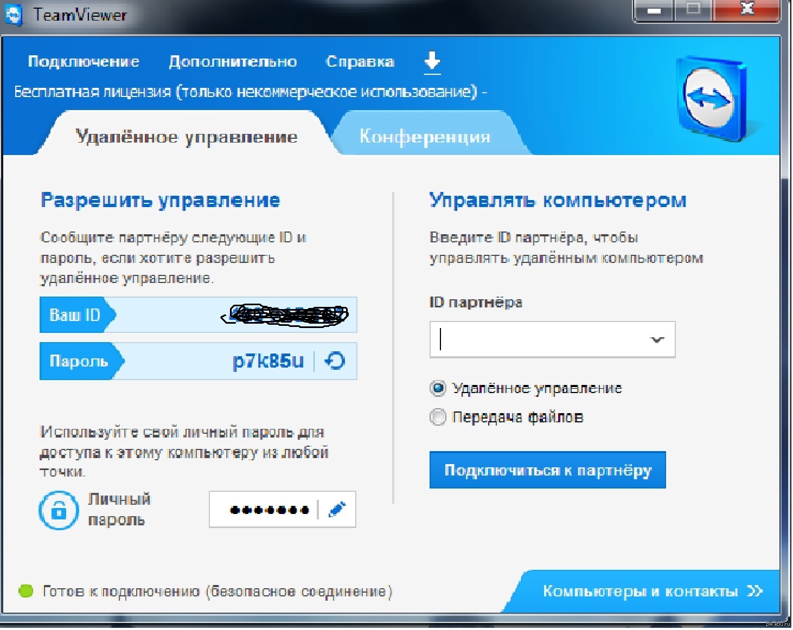The image size is (793, 630).
Task: Click the double chevron next to Компьютеры и контакты
Action: [754, 591]
